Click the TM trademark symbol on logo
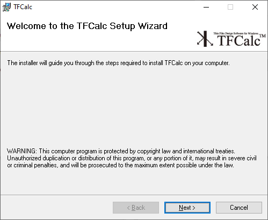The height and width of the screenshot is (220, 268). (x=263, y=36)
